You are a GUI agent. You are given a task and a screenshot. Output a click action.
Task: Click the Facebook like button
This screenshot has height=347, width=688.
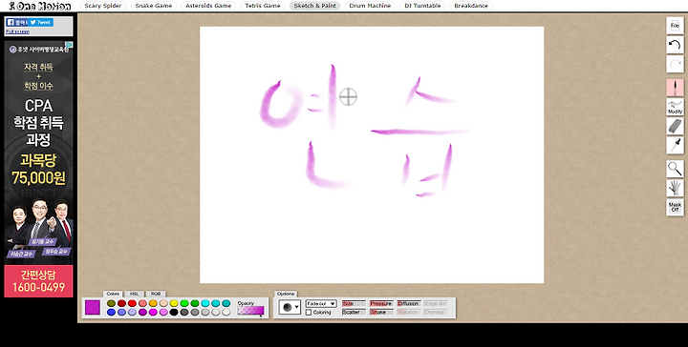[16, 22]
